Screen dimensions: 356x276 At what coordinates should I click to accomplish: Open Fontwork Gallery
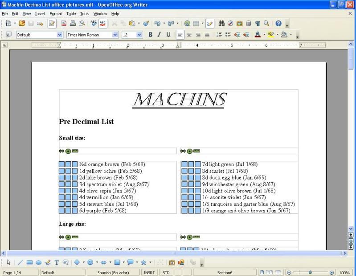172,262
